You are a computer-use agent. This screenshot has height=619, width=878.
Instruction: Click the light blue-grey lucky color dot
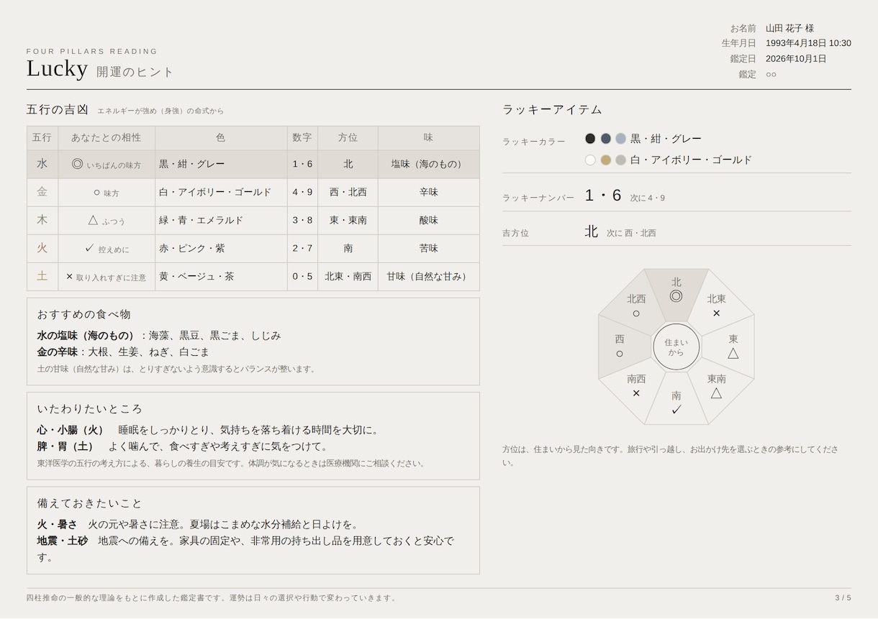click(620, 139)
